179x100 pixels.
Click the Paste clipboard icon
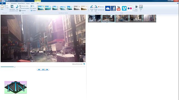2,7
